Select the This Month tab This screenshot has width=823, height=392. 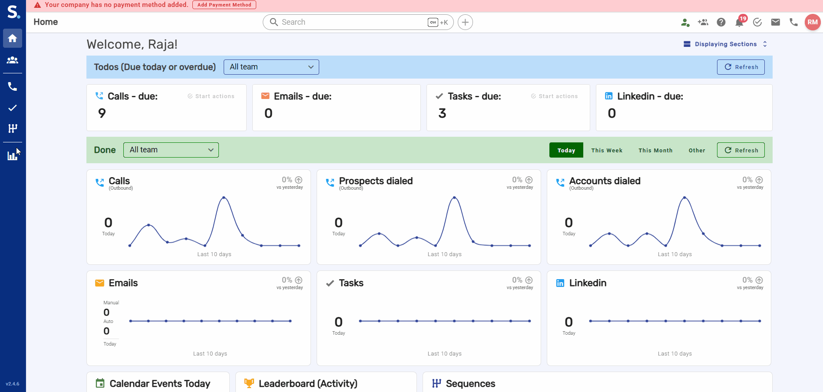[x=655, y=150]
